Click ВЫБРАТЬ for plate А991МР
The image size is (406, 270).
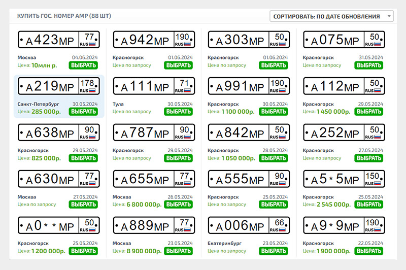click(273, 112)
